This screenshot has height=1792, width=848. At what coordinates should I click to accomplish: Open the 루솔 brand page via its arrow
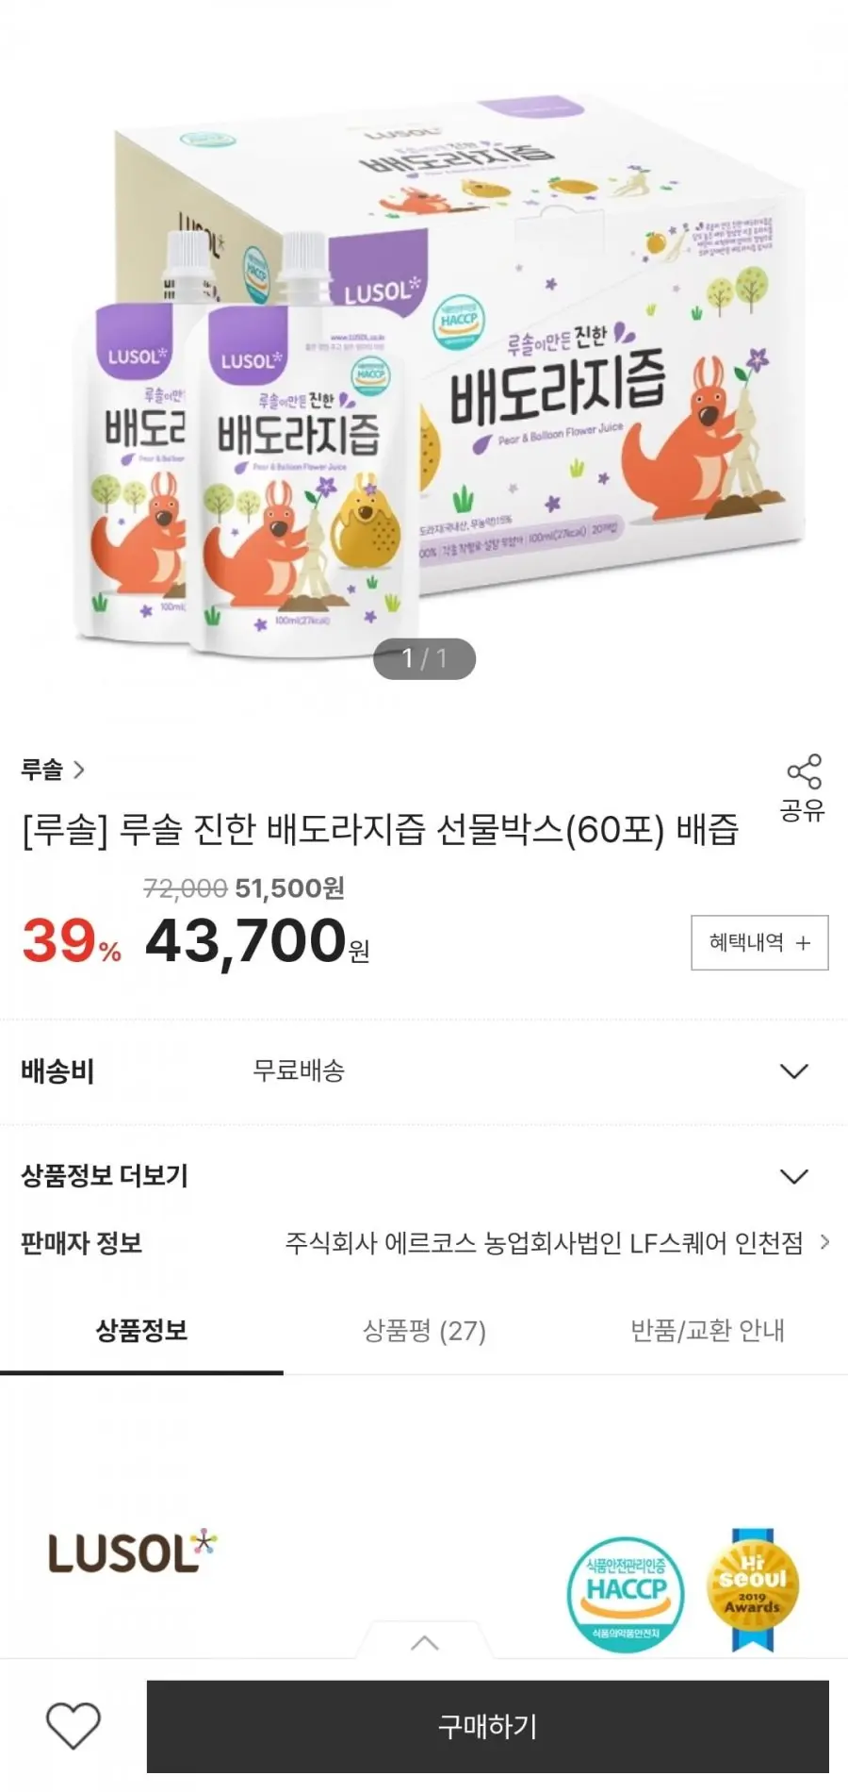79,770
